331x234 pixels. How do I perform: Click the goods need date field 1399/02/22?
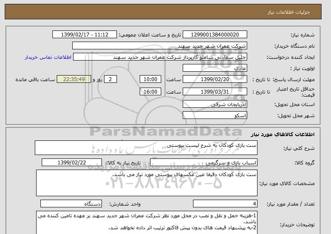72,163
